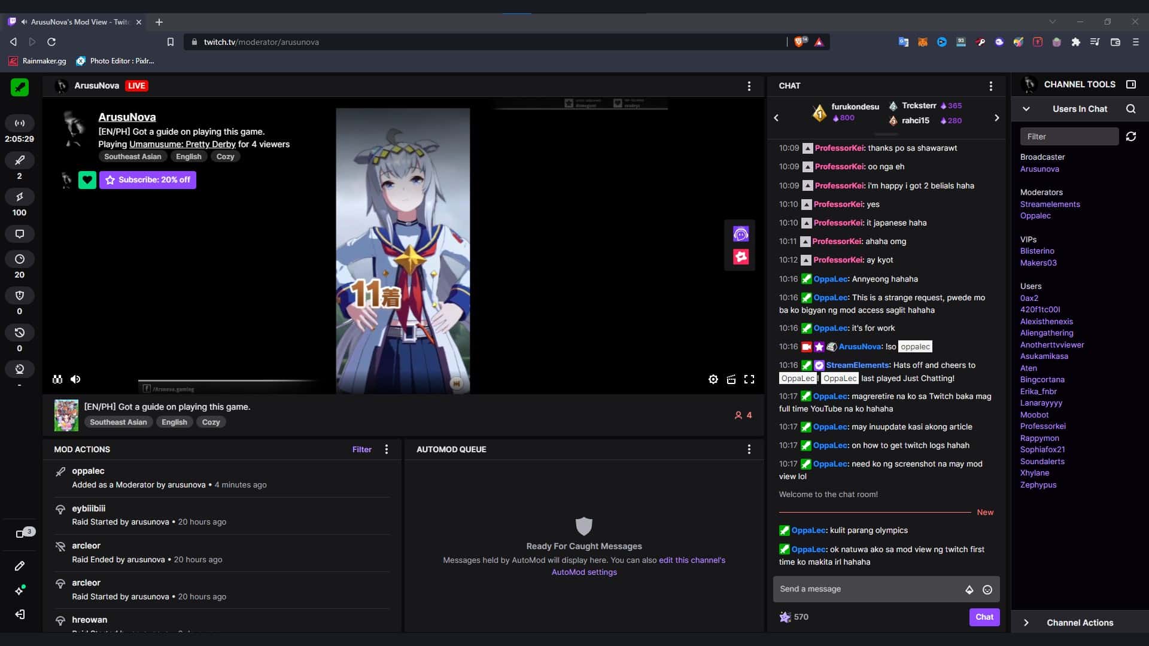Search users in chat magnifier icon
Screen dimensions: 1149x646
[1130, 109]
